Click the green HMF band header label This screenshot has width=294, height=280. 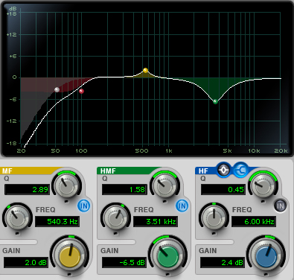point(108,171)
